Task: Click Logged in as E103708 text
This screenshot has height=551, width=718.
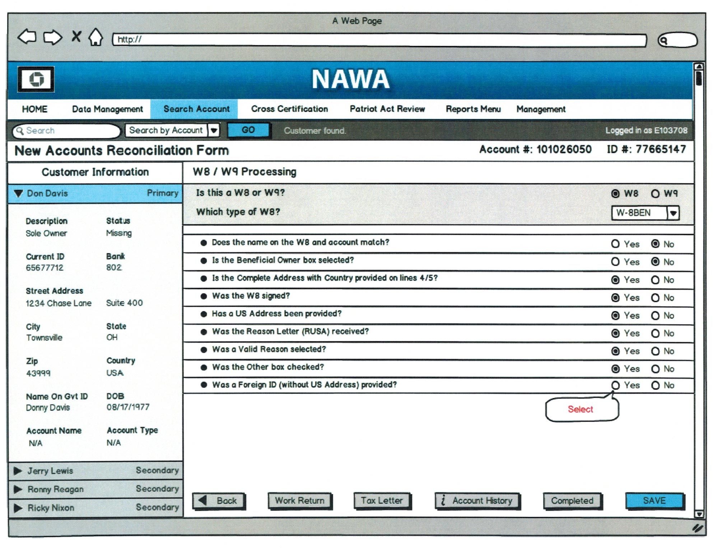Action: pyautogui.click(x=646, y=131)
